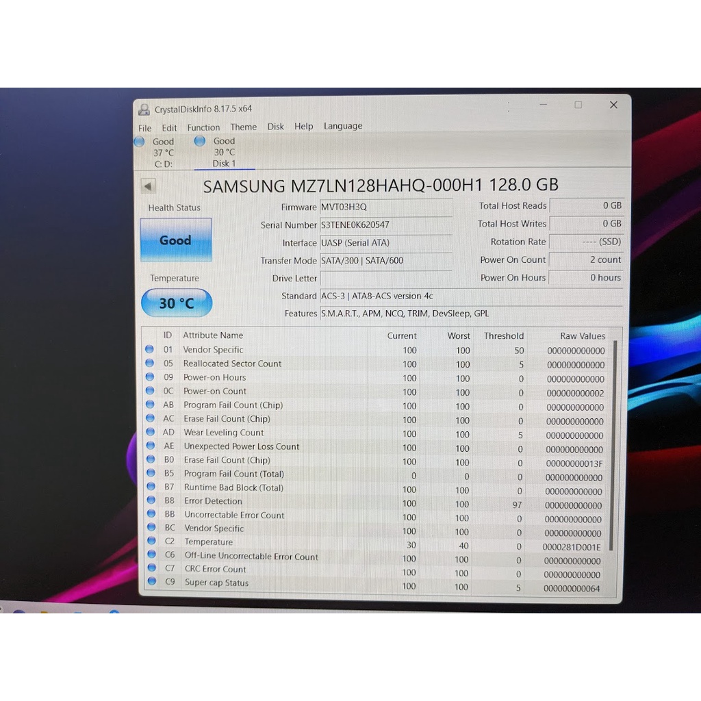The image size is (701, 701).
Task: Click the Raw Values column header
Action: 583,335
